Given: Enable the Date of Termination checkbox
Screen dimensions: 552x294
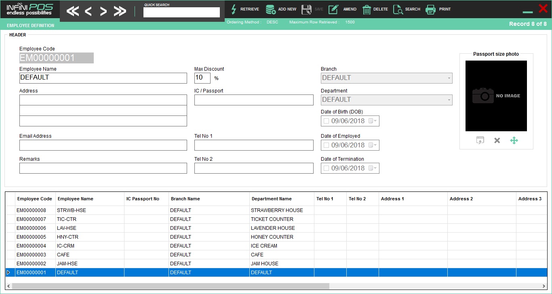Looking at the screenshot, I should (x=326, y=168).
